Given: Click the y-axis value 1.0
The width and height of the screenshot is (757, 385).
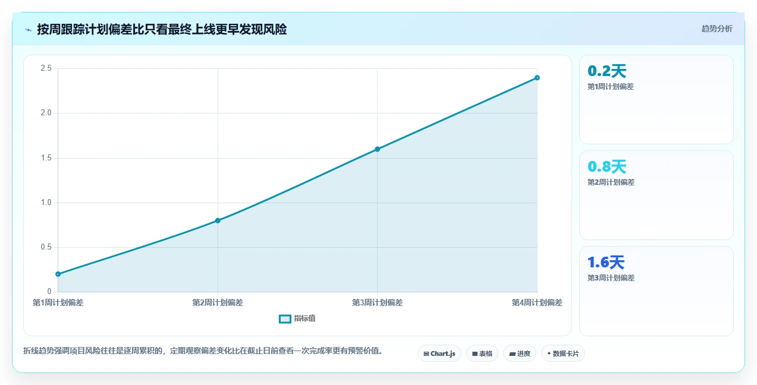Looking at the screenshot, I should [46, 203].
